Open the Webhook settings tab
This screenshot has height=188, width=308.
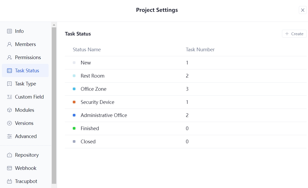tap(25, 168)
